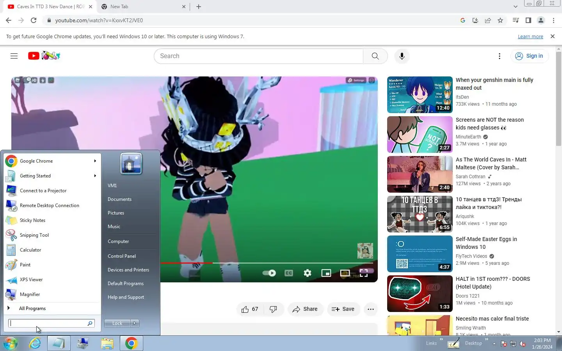The height and width of the screenshot is (351, 562).
Task: Start voice search with the microphone
Action: (402, 56)
